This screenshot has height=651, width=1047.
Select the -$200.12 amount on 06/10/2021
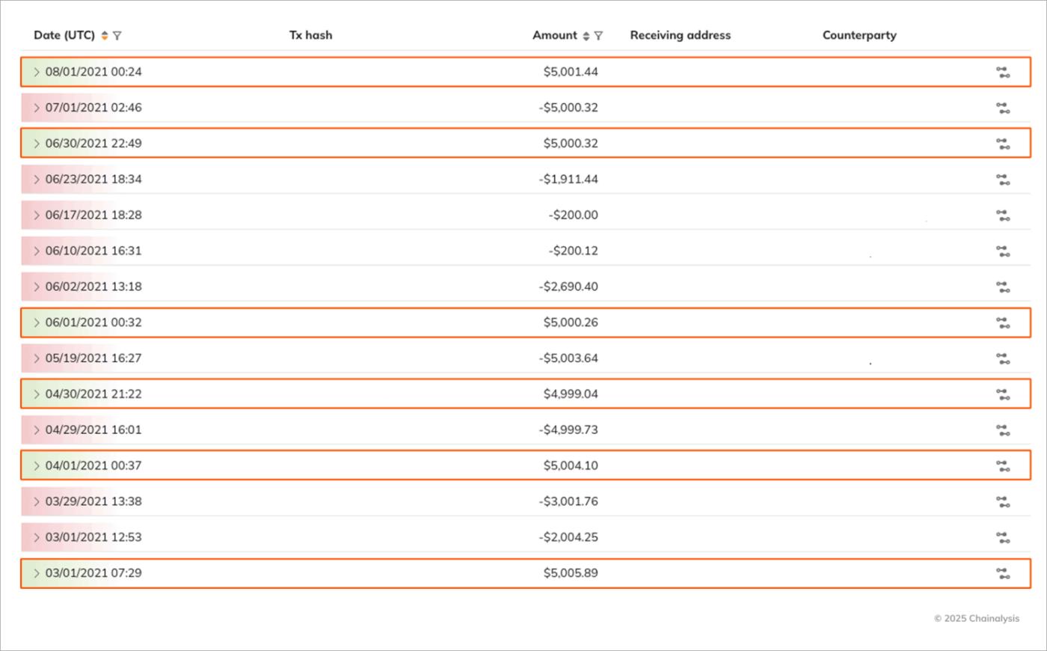pyautogui.click(x=573, y=251)
